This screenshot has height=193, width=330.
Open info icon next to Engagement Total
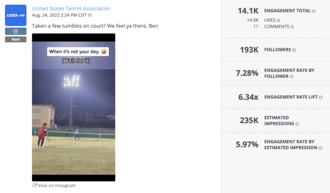[x=313, y=11]
